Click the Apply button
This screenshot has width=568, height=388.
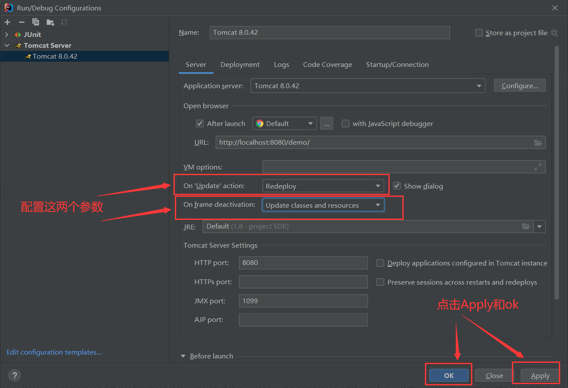point(540,375)
